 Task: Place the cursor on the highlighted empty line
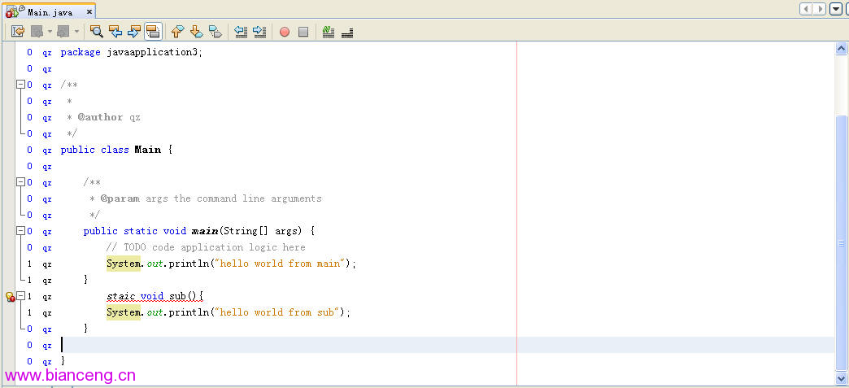tap(446, 345)
